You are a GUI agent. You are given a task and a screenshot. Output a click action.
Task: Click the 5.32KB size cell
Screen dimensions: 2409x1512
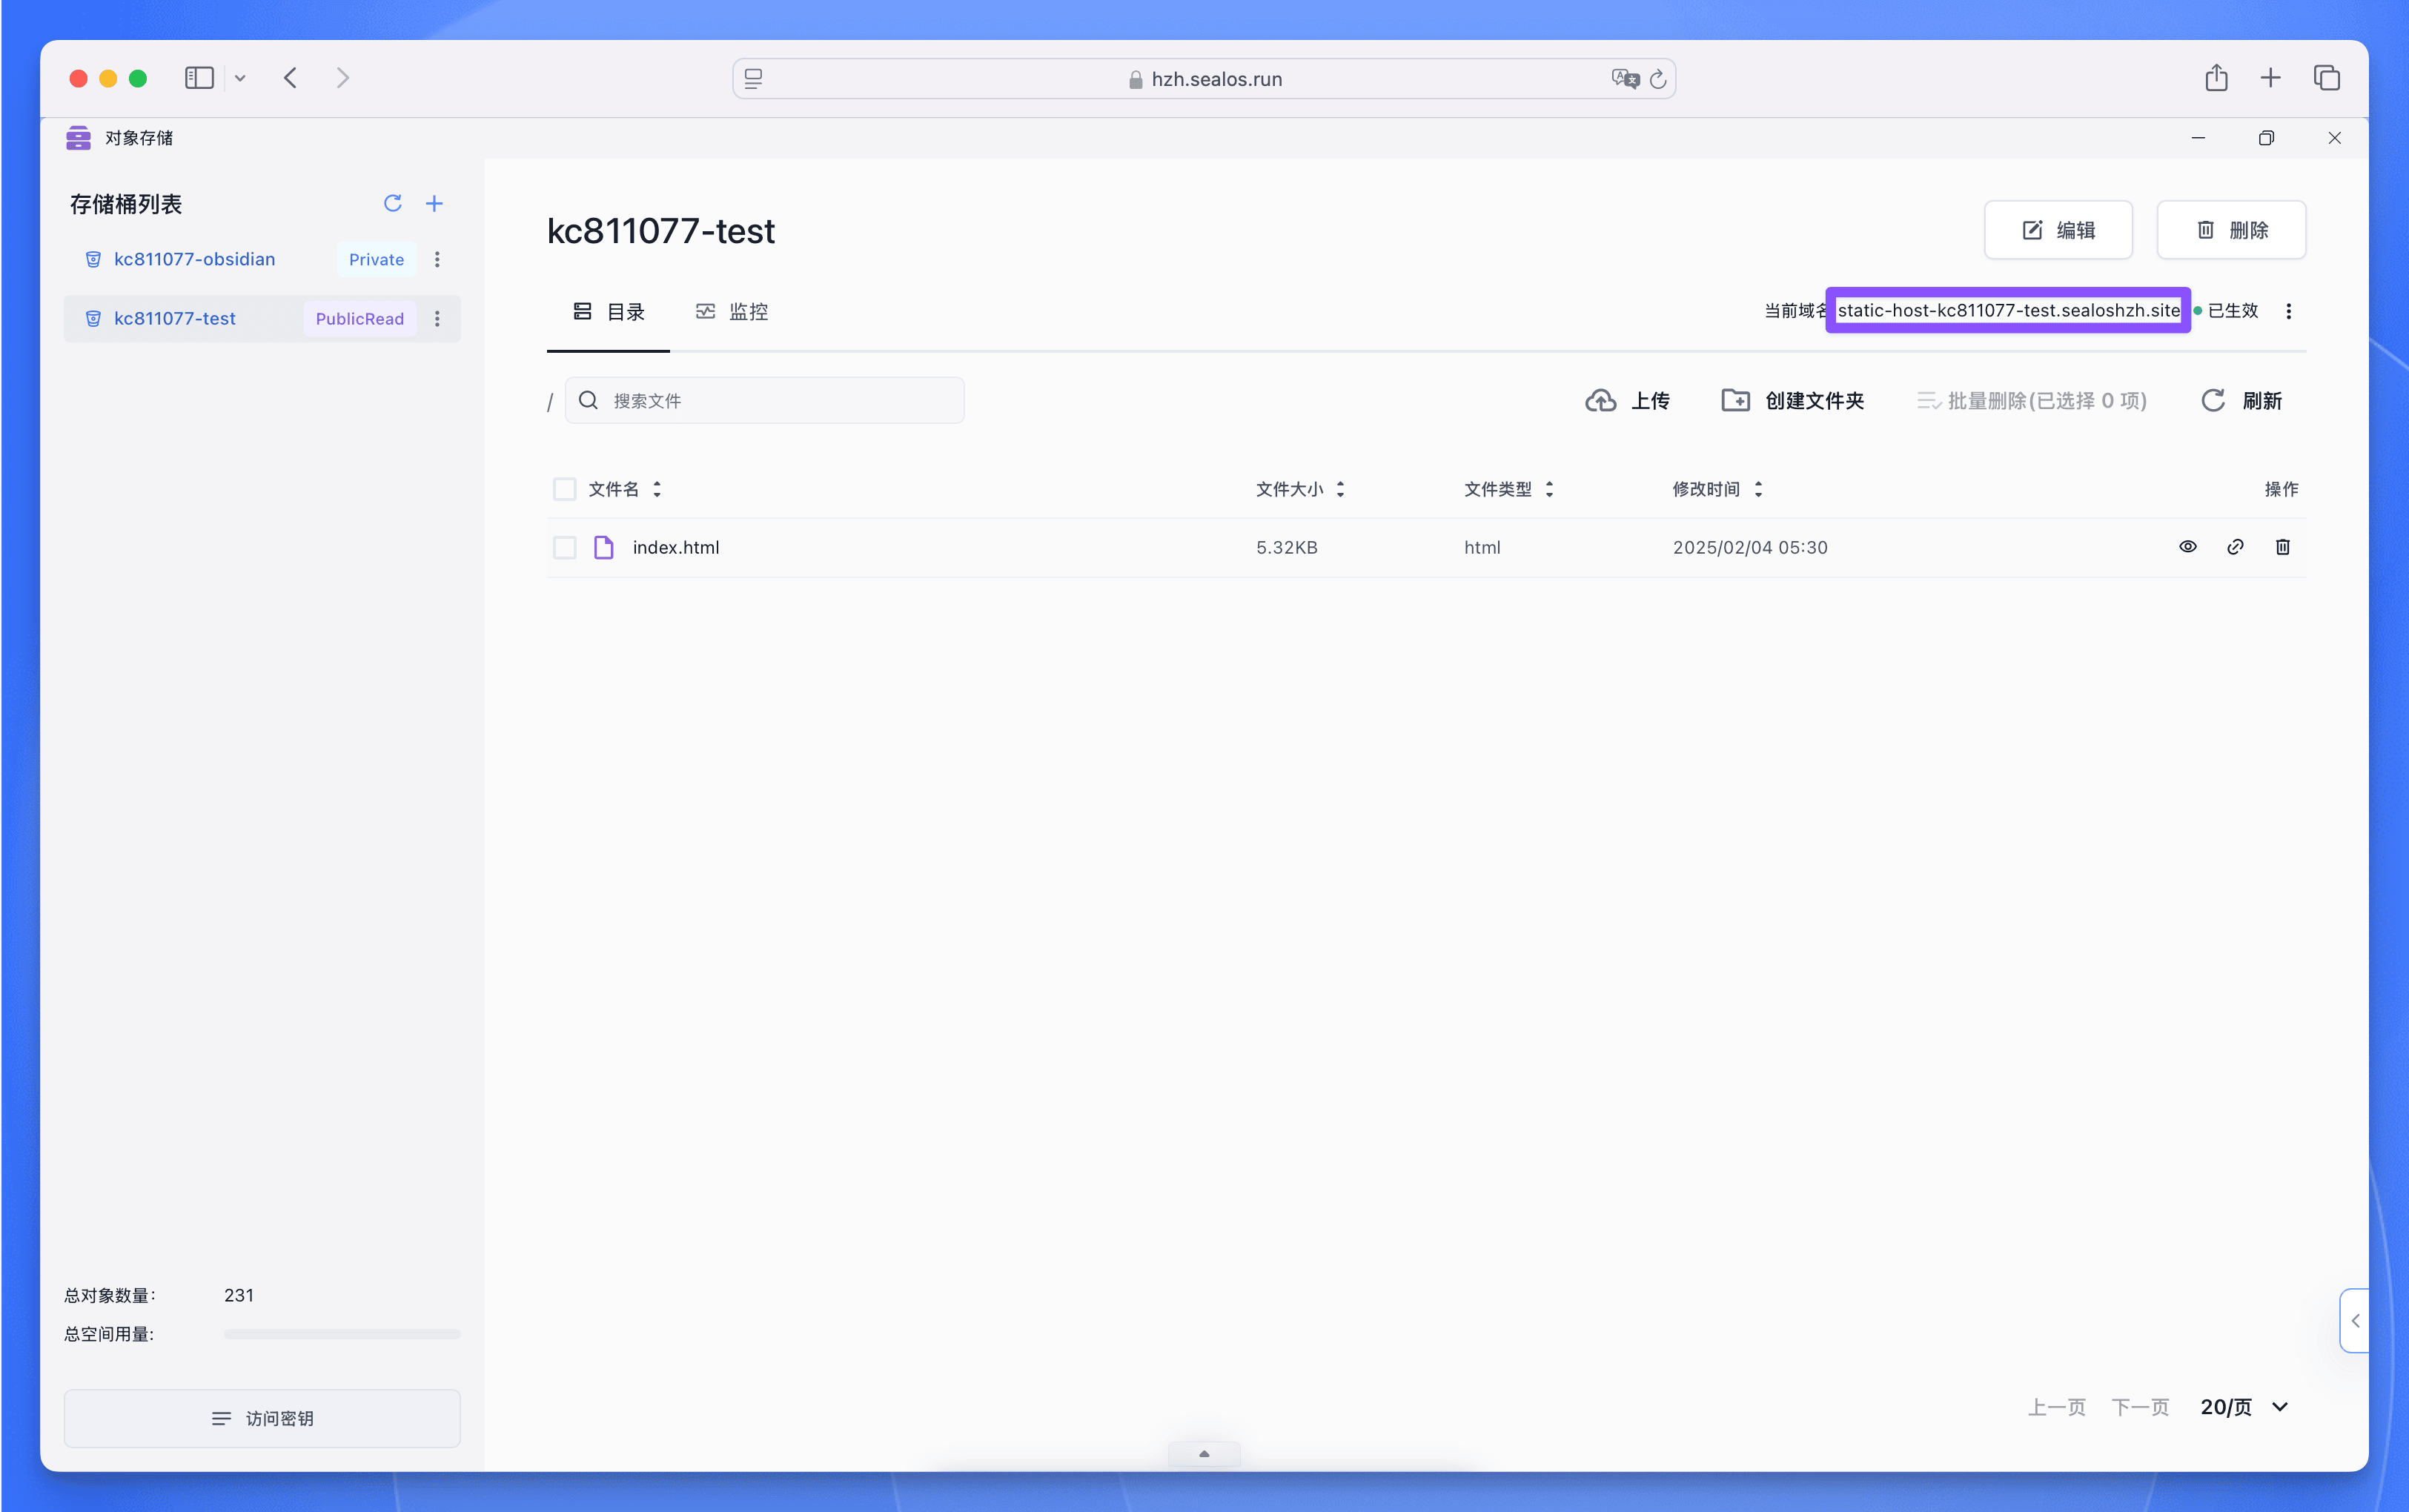(1286, 548)
